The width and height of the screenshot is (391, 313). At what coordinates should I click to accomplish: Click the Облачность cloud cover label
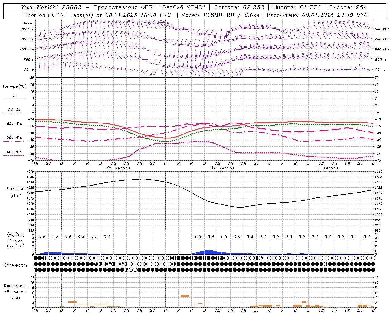[16, 265]
